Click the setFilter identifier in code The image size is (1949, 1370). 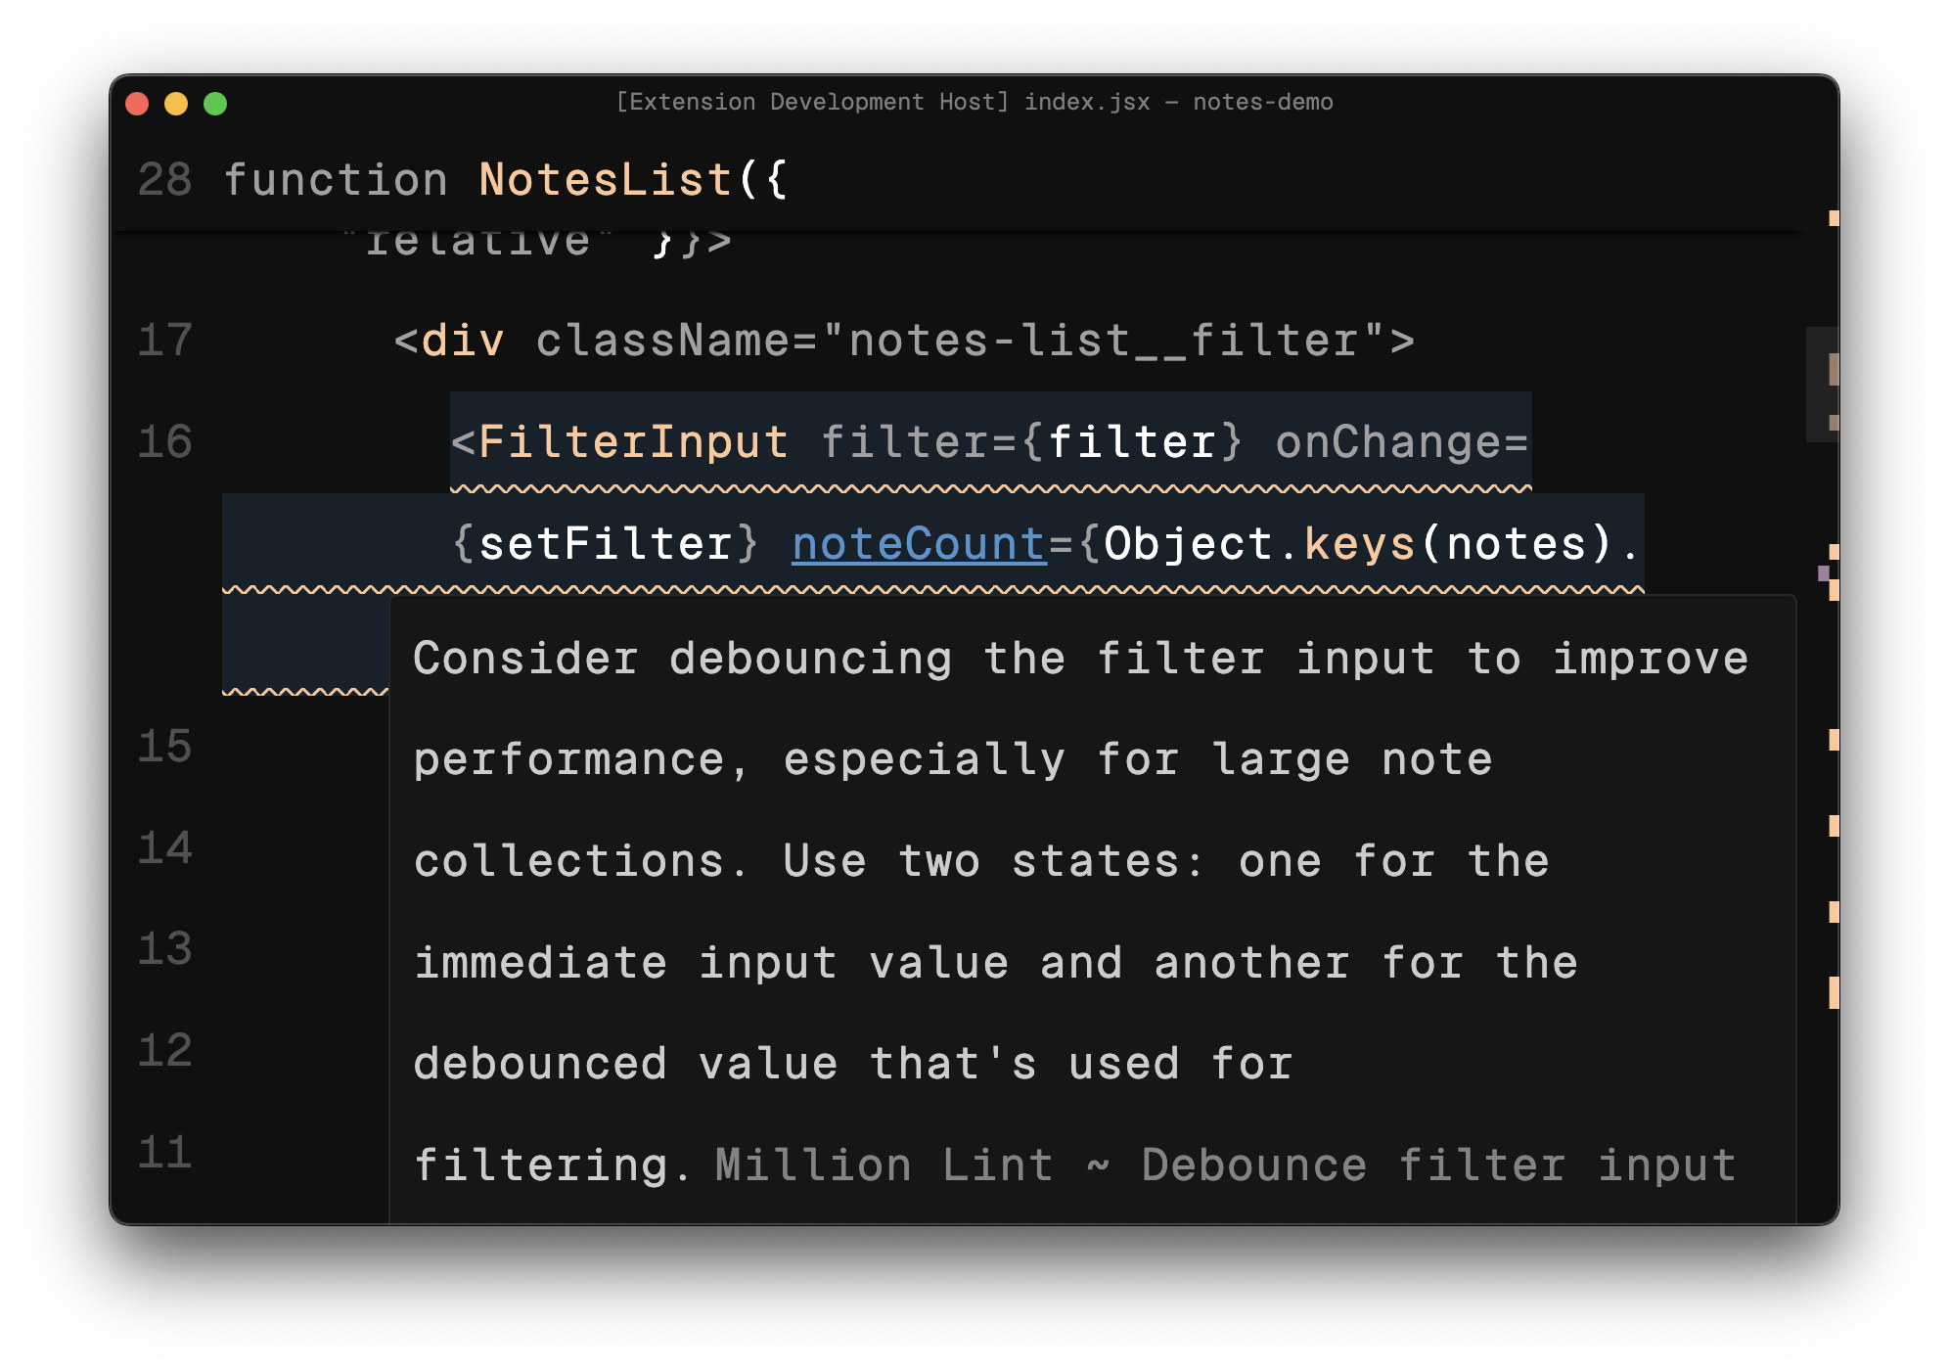tap(605, 544)
